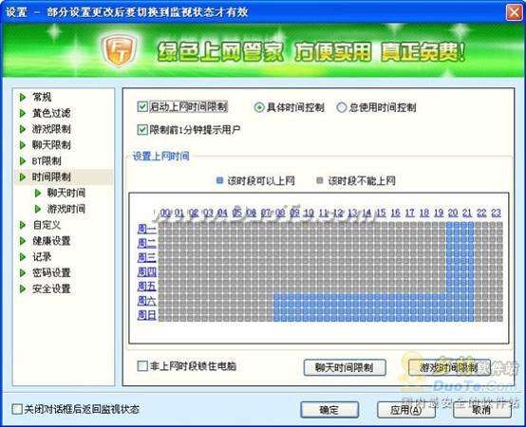
Task: Open the 聊天时间 sub-item
Action: coord(66,193)
